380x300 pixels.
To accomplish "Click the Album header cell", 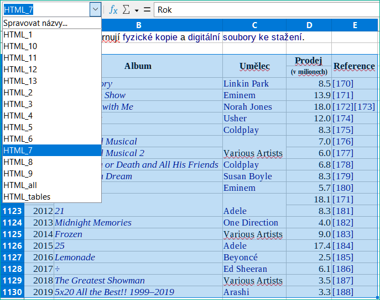I will [138, 66].
